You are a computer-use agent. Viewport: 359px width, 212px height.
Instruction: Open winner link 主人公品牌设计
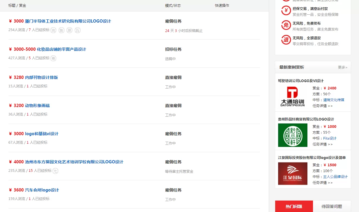336,177
